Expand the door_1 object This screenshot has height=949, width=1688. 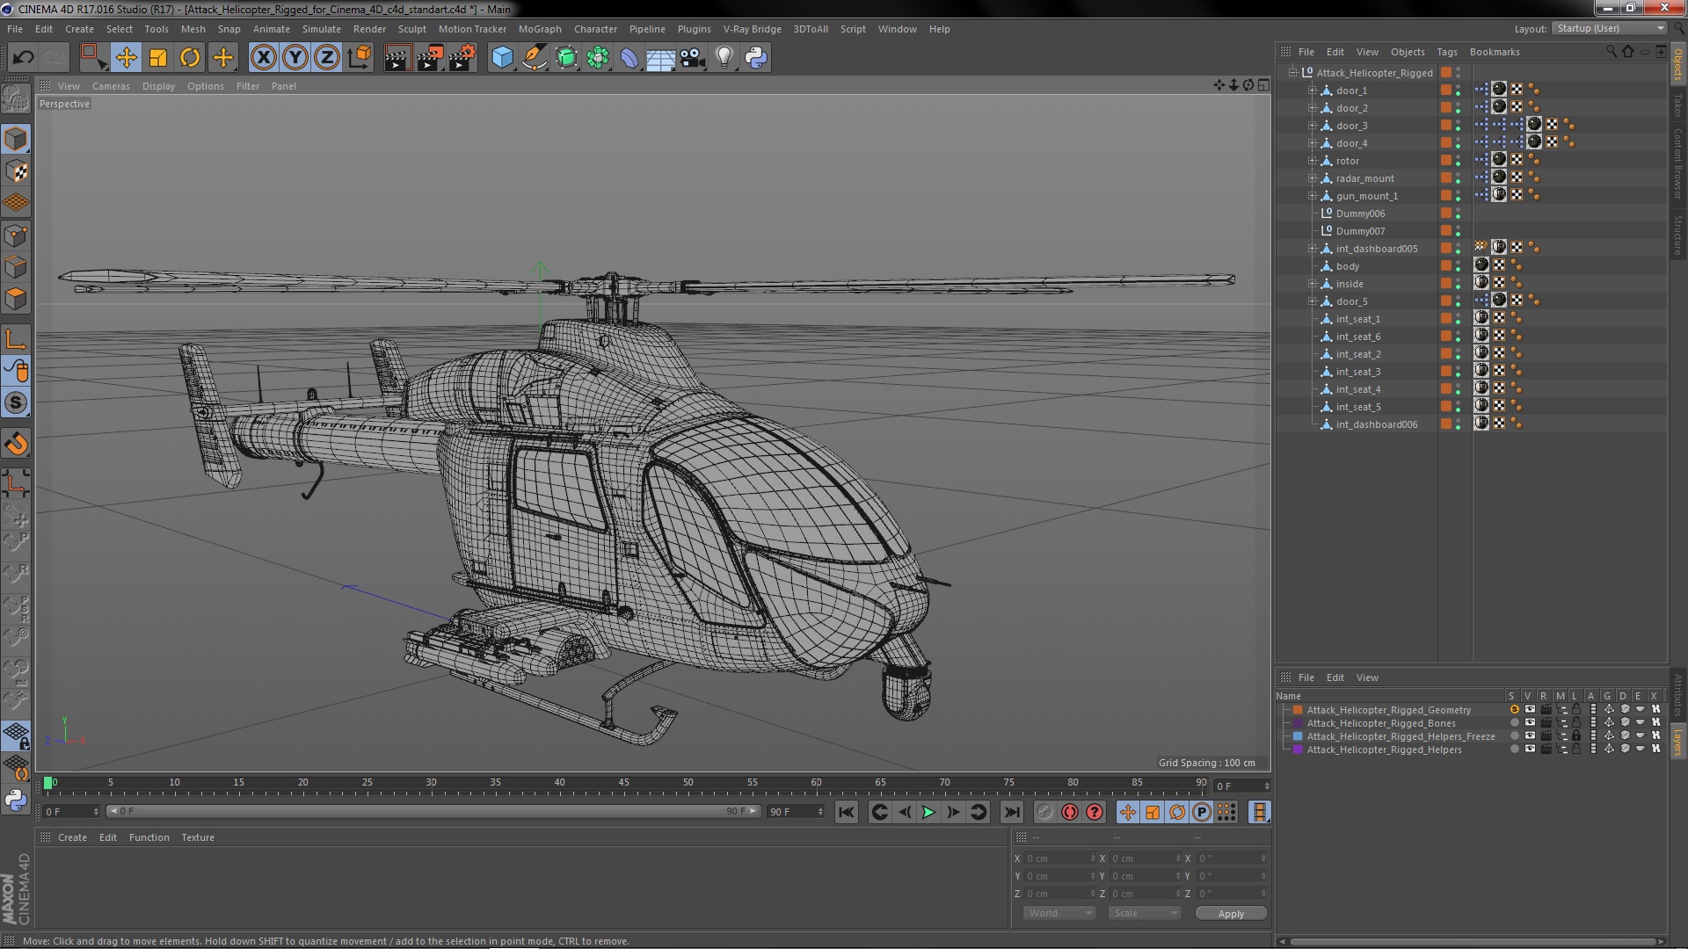click(1312, 91)
